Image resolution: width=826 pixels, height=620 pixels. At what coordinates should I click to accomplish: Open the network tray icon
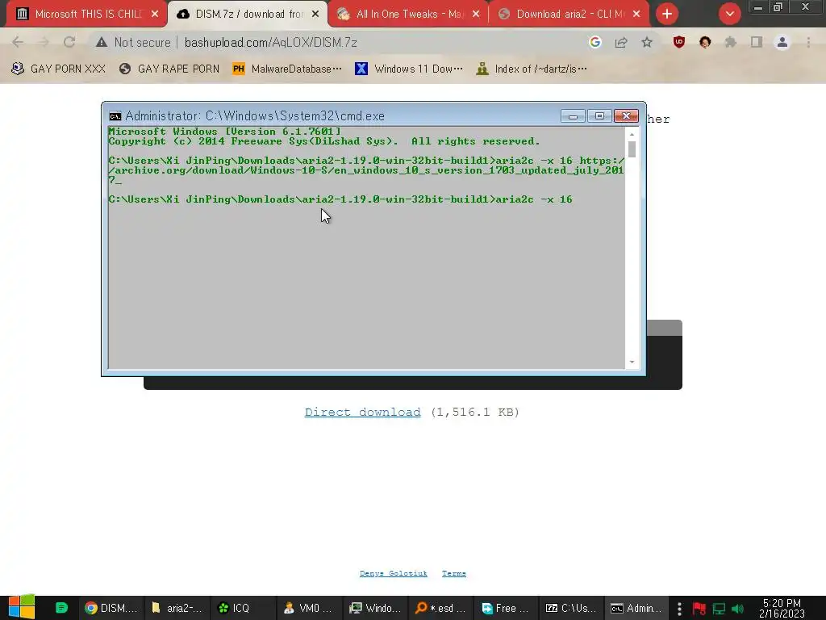click(x=719, y=609)
